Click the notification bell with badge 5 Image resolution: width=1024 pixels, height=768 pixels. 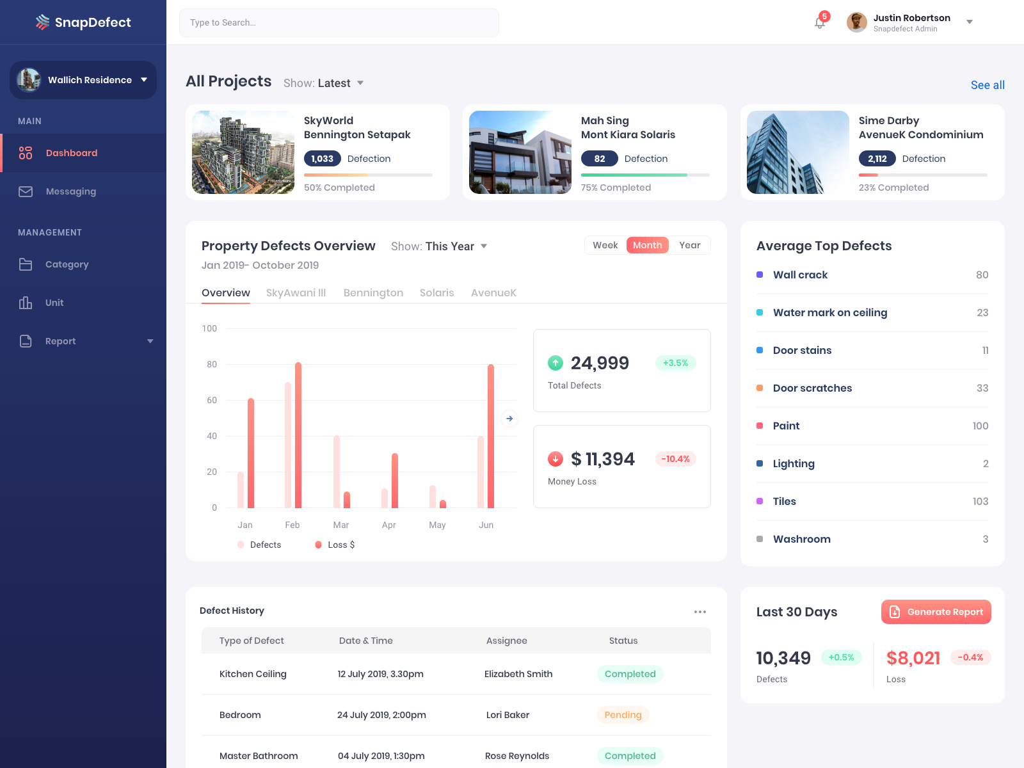tap(820, 22)
